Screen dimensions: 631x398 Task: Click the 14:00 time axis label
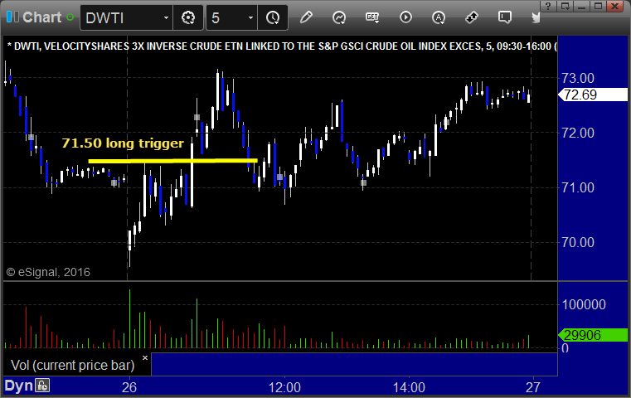point(409,387)
